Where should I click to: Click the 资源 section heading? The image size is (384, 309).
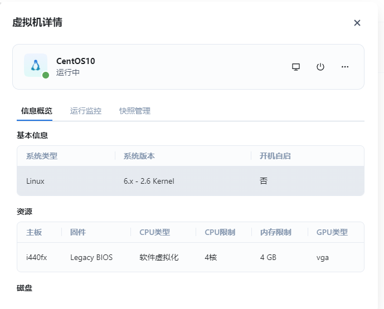(25, 212)
